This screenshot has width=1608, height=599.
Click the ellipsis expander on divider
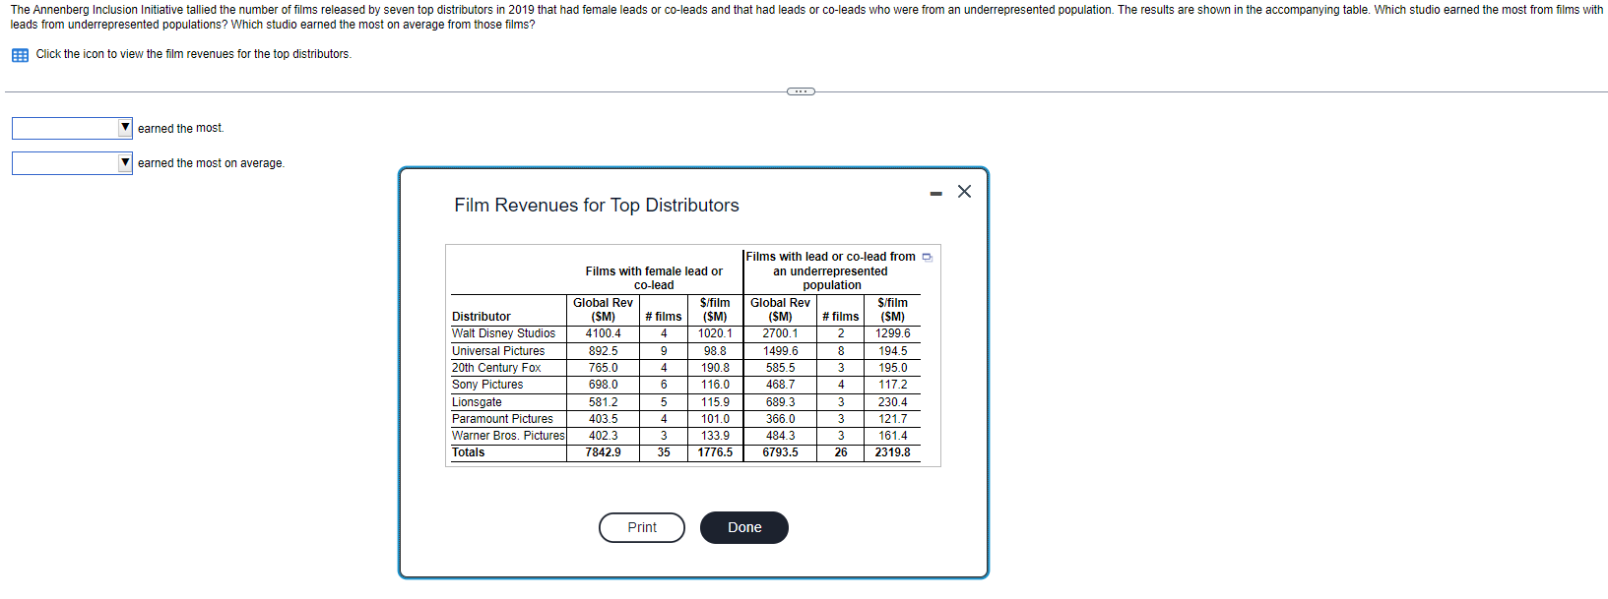point(801,91)
